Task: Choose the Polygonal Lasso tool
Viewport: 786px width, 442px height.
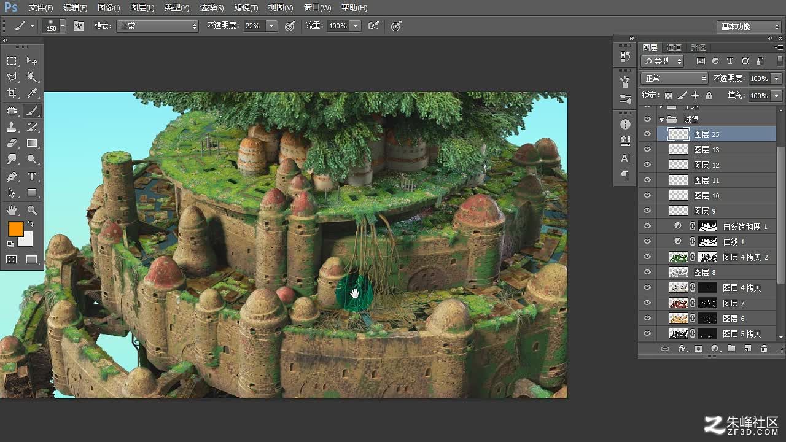Action: coord(12,77)
